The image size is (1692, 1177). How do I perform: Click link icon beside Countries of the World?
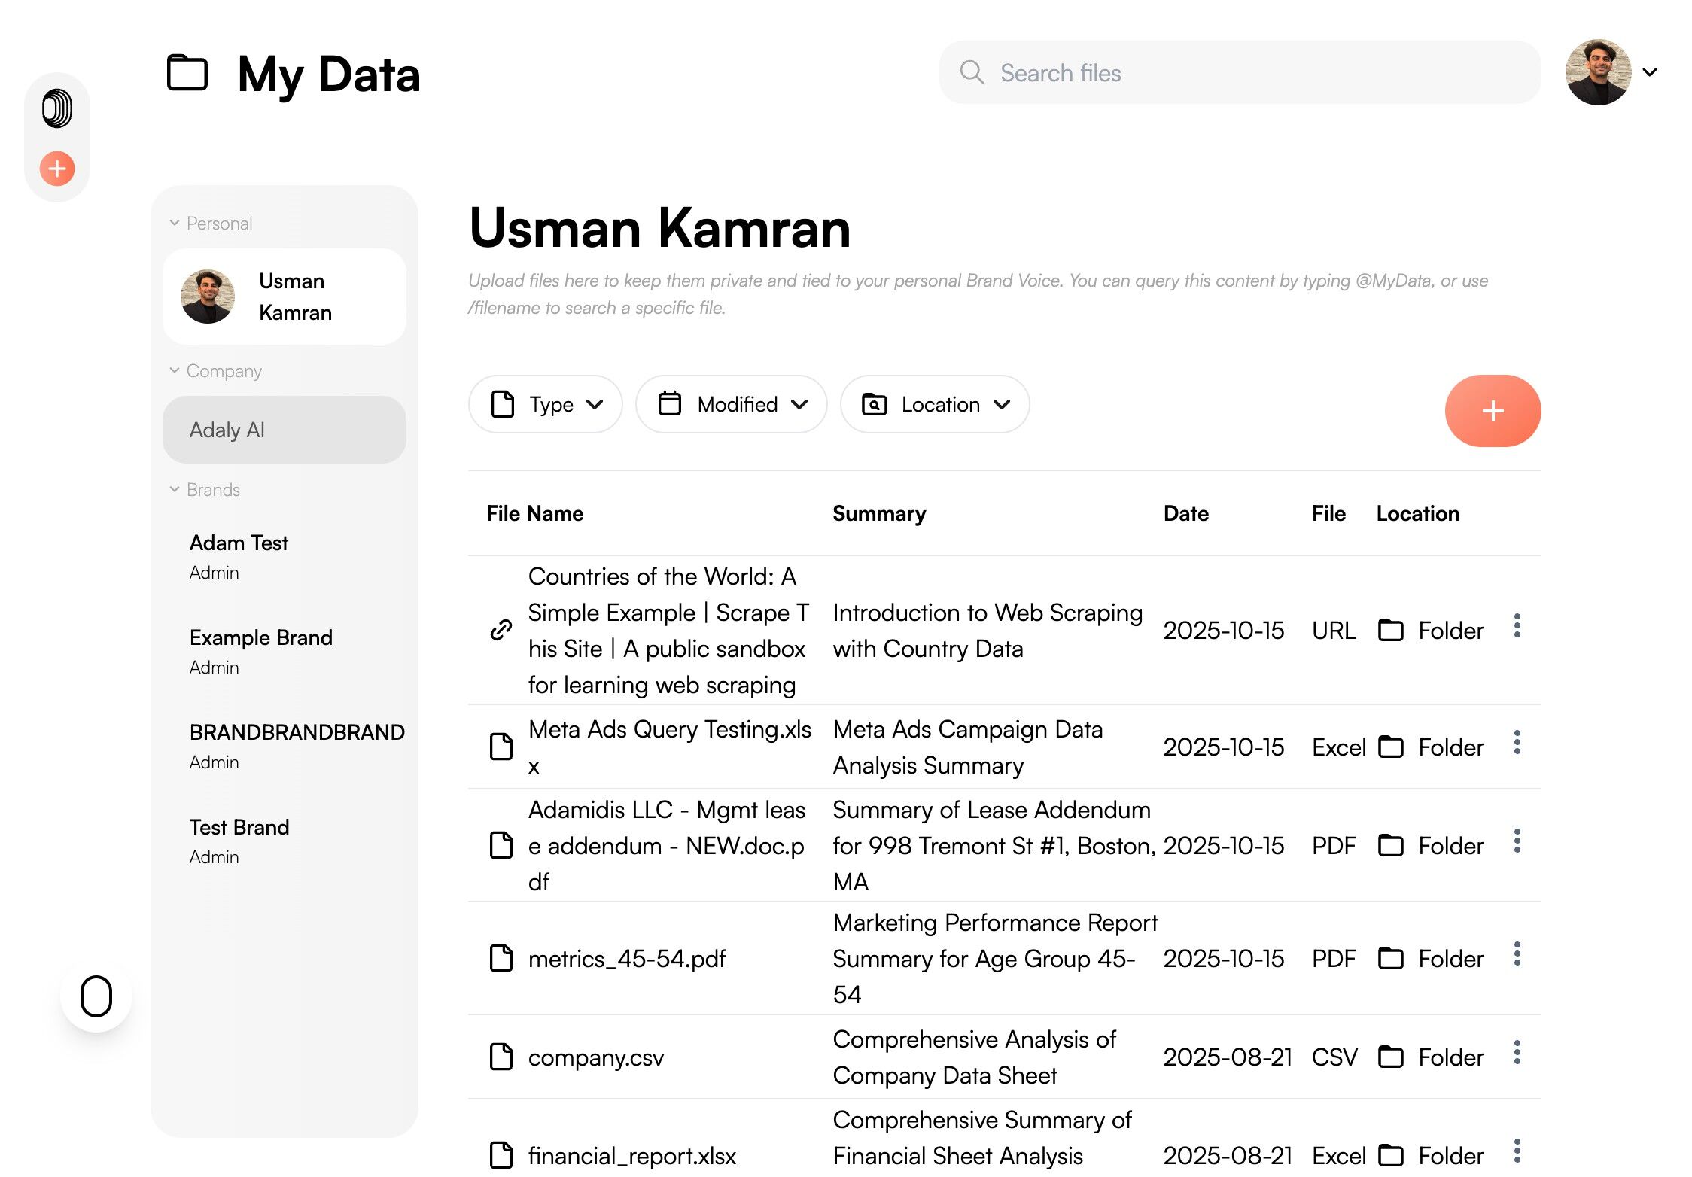point(501,630)
